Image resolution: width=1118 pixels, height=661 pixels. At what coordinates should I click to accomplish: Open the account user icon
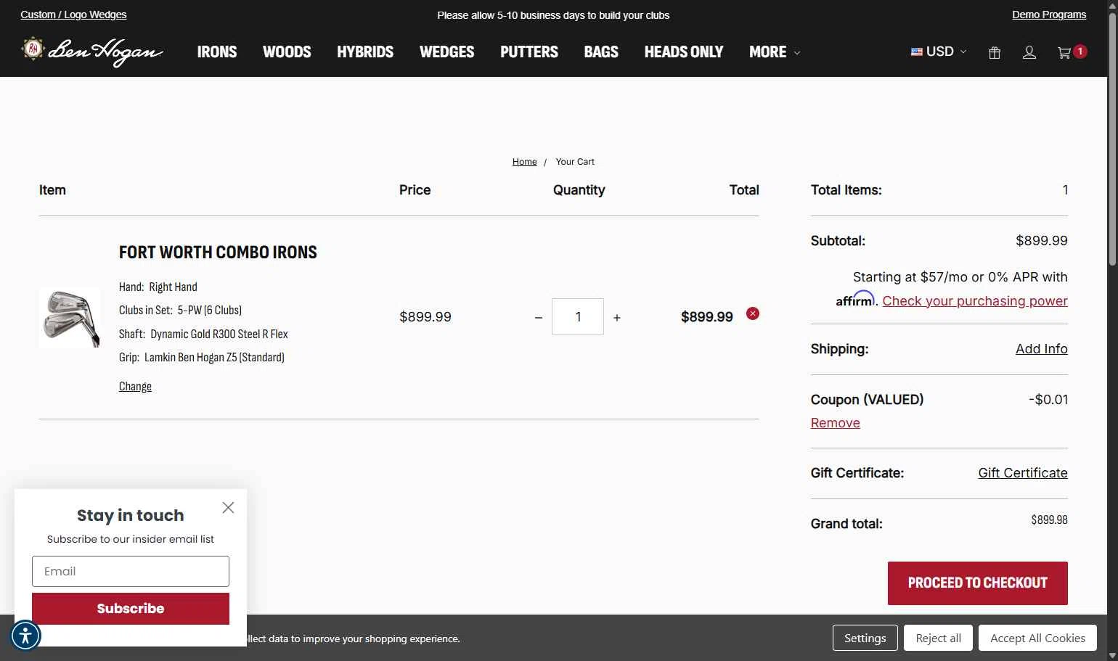coord(1029,52)
